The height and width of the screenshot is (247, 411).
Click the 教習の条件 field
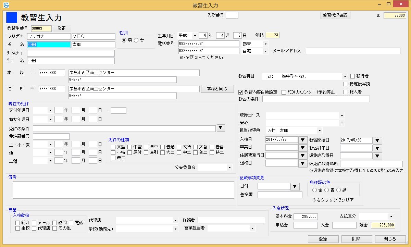pos(316,99)
